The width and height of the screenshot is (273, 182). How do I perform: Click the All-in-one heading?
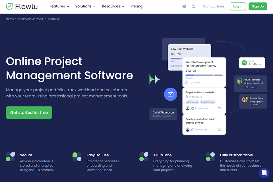point(162,155)
